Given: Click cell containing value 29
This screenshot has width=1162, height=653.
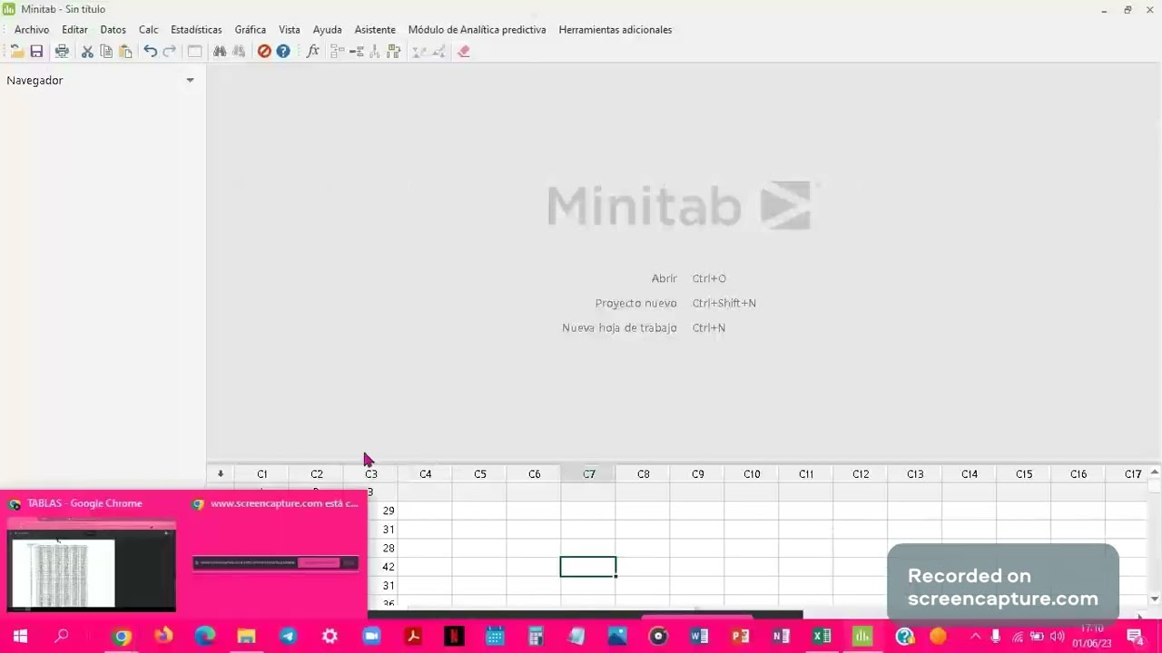Looking at the screenshot, I should tap(382, 511).
